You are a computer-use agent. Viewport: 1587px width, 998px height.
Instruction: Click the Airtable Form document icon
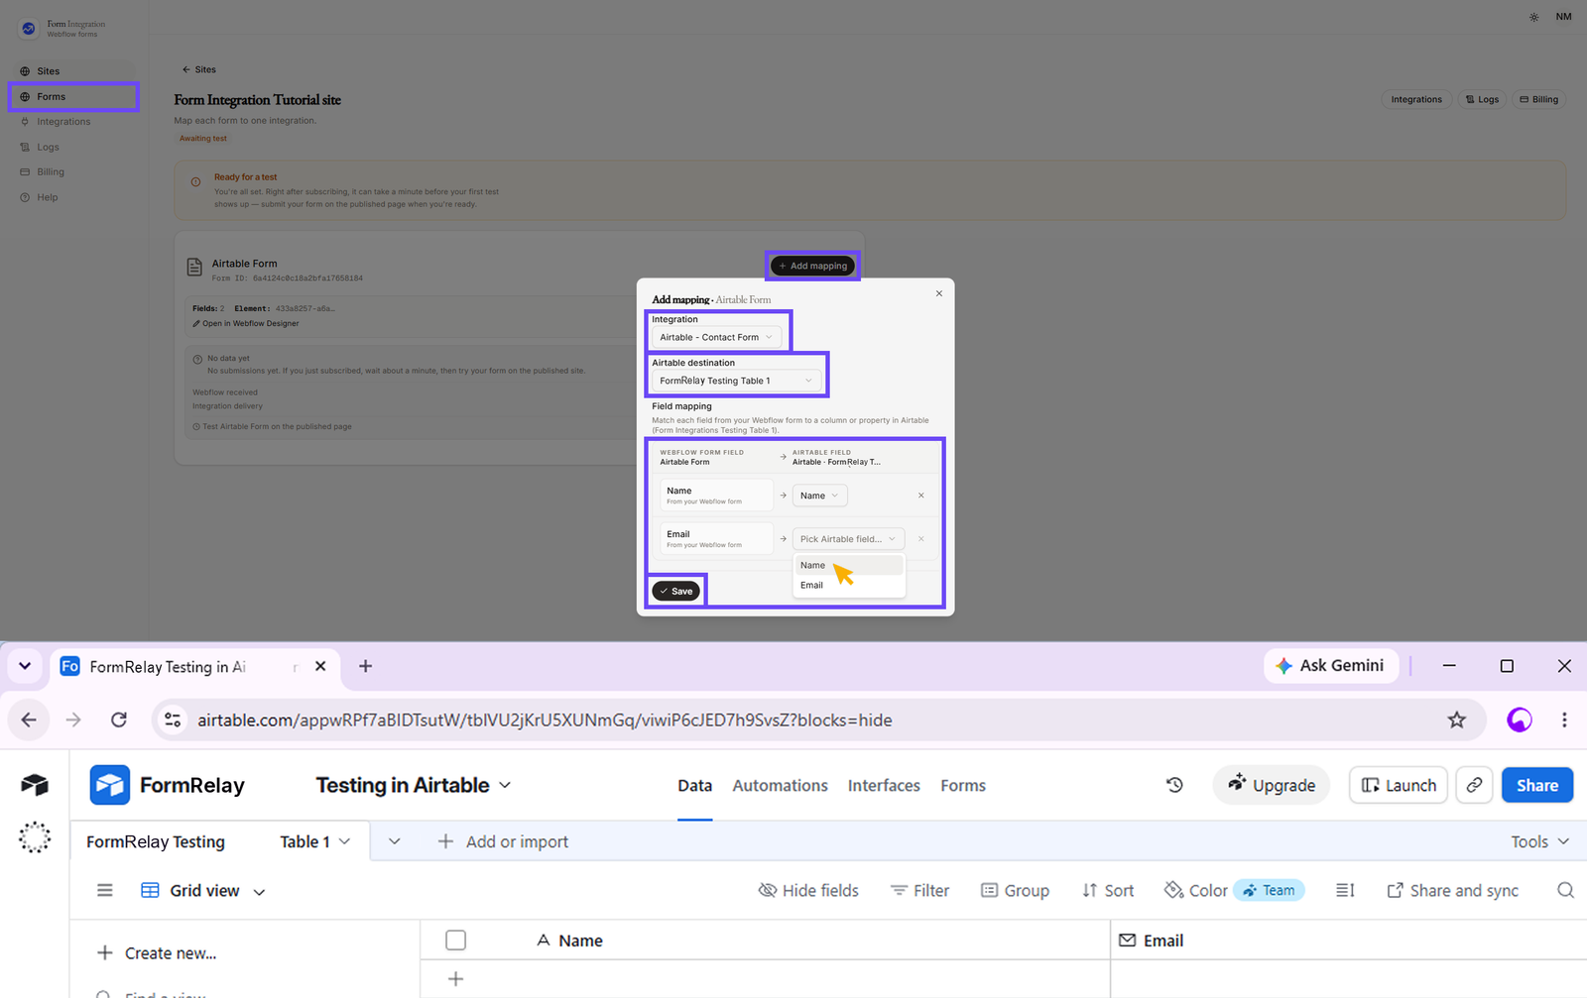pyautogui.click(x=194, y=268)
